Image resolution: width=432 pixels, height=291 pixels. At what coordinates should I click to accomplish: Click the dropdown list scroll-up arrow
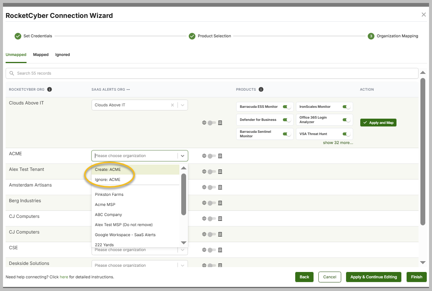(x=184, y=168)
